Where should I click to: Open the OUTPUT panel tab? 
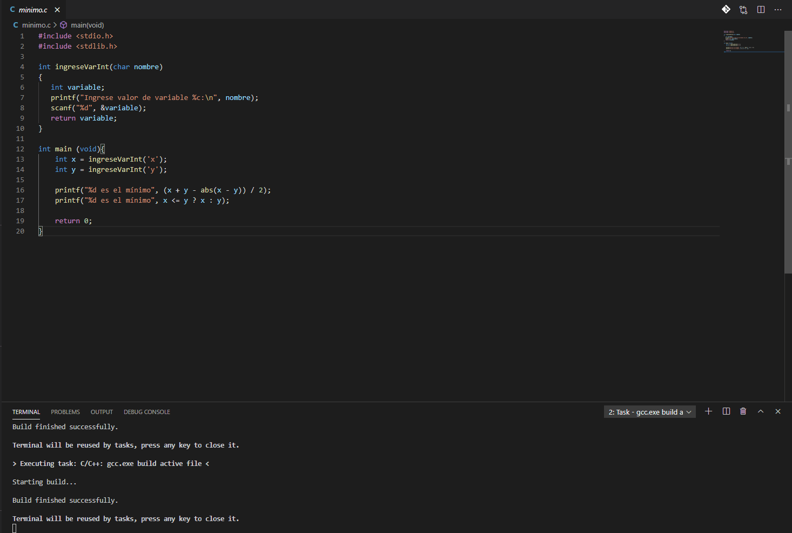[102, 412]
